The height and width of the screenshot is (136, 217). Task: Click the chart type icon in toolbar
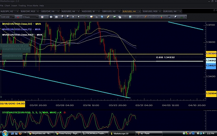click(42, 17)
